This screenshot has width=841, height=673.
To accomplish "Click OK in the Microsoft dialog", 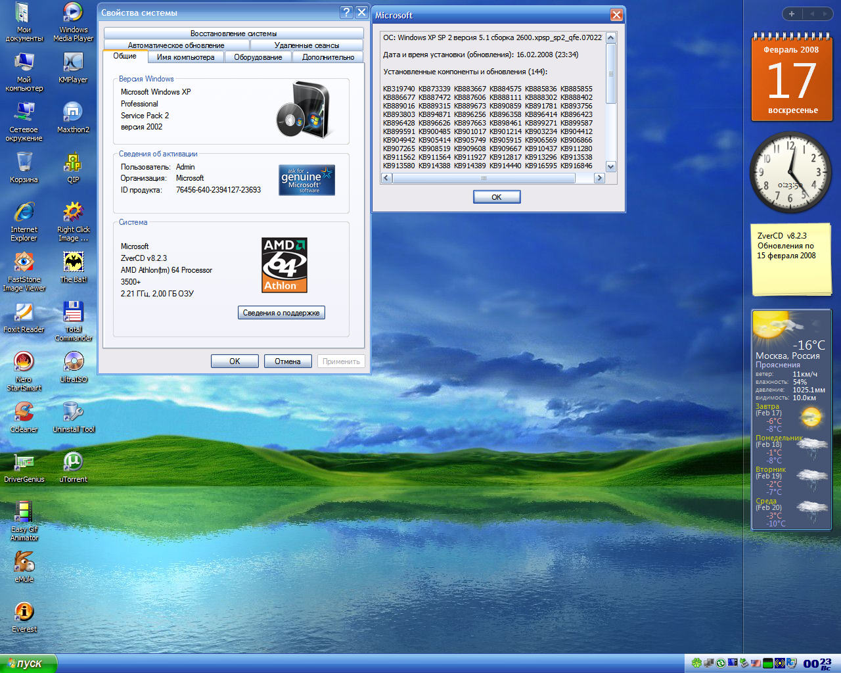I will (497, 197).
